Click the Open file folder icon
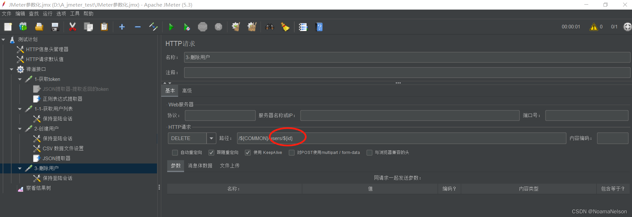632x217 pixels. pyautogui.click(x=39, y=27)
